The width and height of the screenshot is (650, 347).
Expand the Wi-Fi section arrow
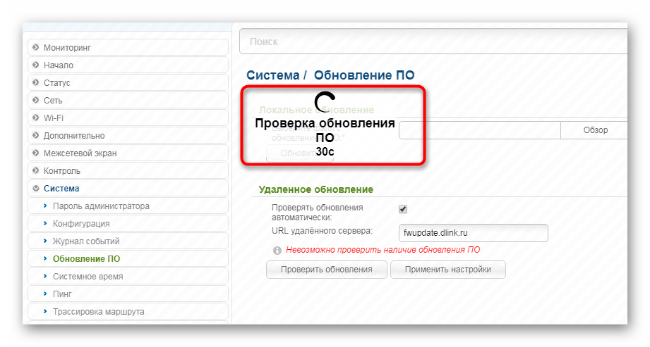[36, 118]
